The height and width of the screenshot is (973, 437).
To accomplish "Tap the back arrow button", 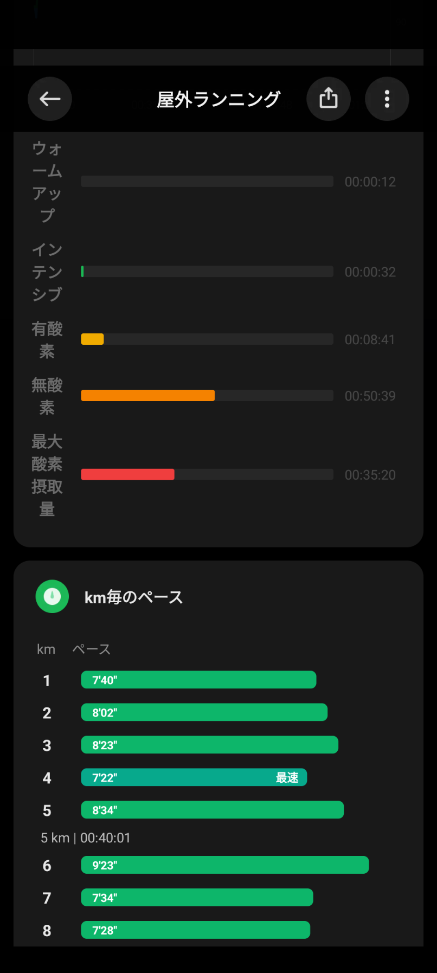I will [50, 99].
